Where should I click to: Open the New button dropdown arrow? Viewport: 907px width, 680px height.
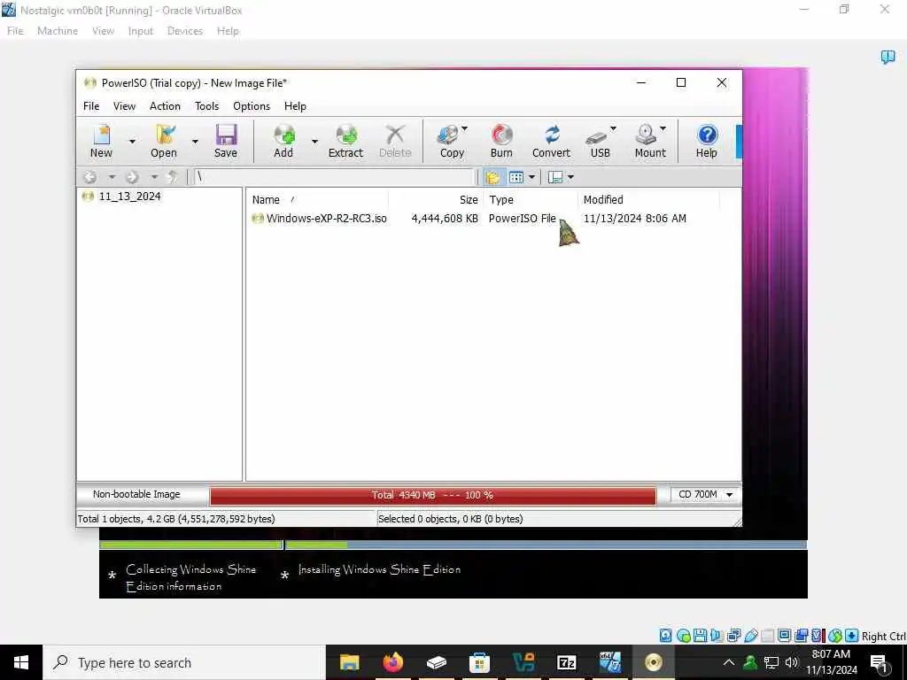coord(132,141)
